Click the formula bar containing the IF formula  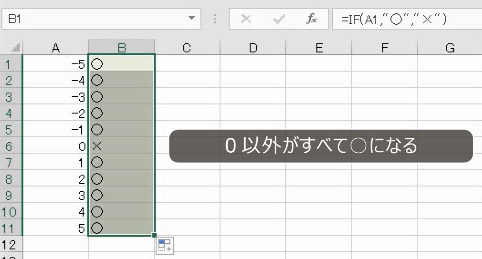click(x=407, y=19)
